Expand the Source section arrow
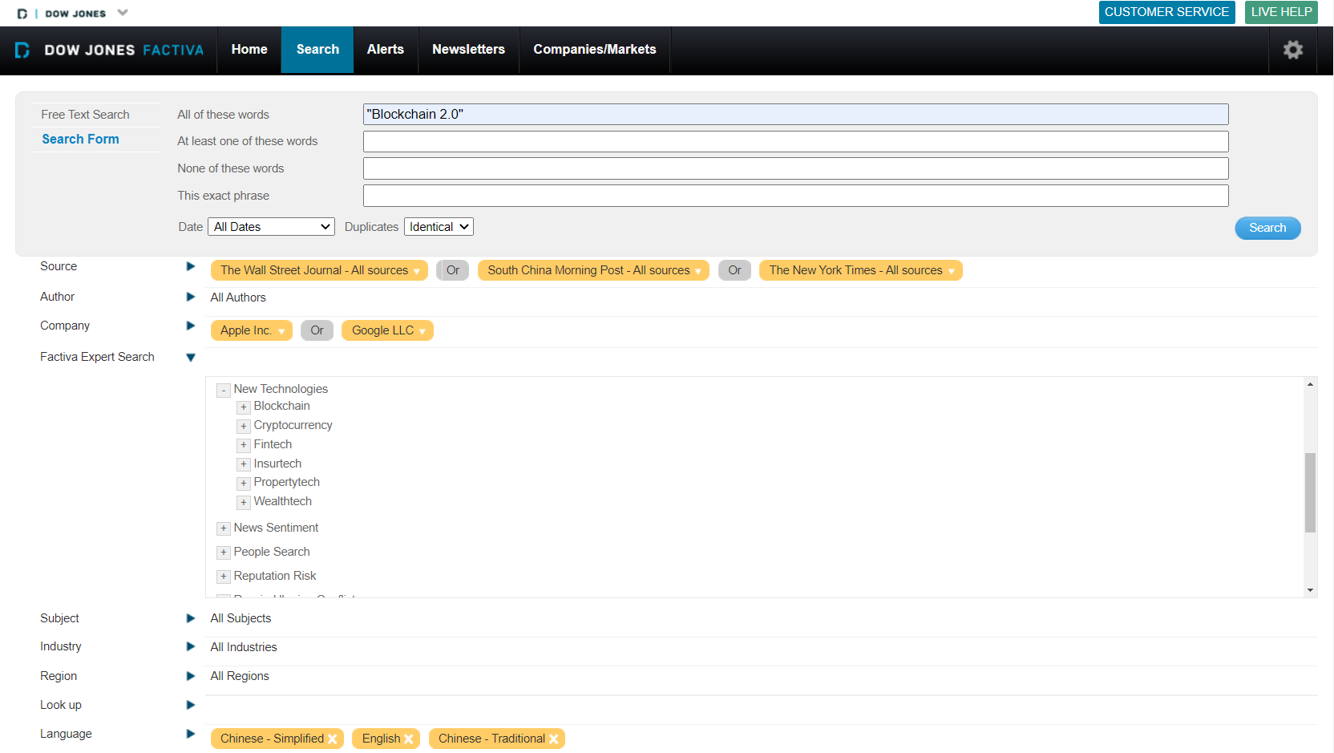The image size is (1334, 753). [x=191, y=266]
